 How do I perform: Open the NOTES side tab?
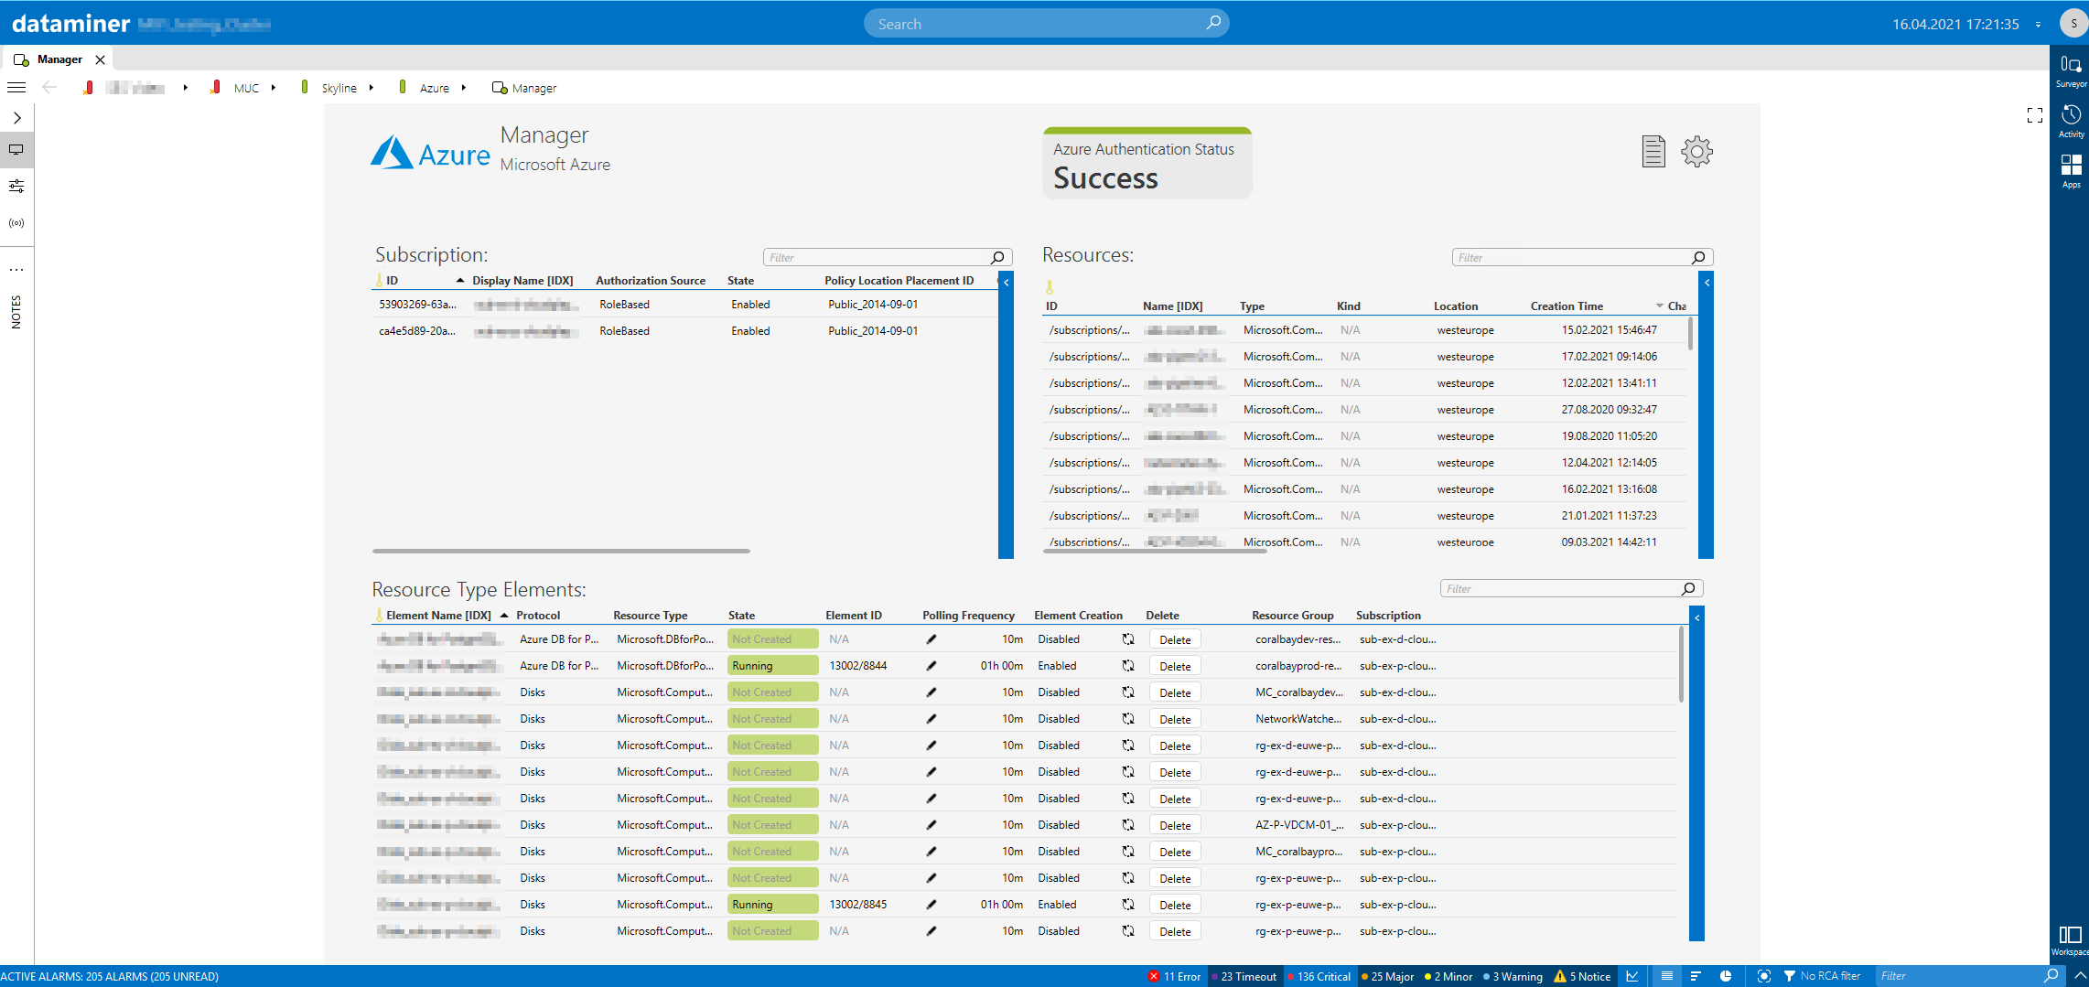click(x=16, y=312)
